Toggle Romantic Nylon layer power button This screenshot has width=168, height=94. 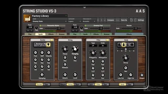pyautogui.click(x=40, y=26)
